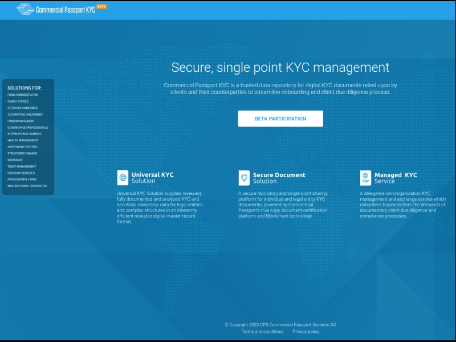The height and width of the screenshot is (342, 456).
Task: Select Family Offices from solutions menu
Action: coord(18,101)
